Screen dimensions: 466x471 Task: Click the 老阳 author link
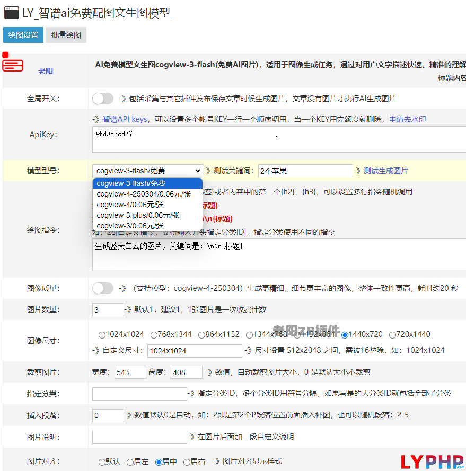point(46,71)
